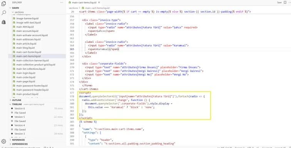Open the Explorer view in activity bar
This screenshot has height=148, width=291.
click(x=3, y=4)
